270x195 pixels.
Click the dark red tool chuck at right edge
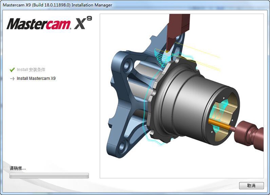[253, 133]
